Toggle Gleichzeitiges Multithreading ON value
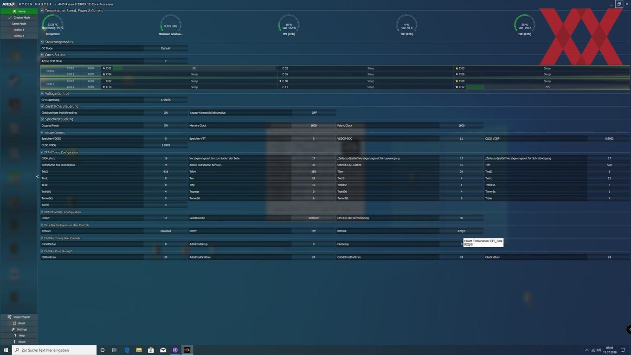 point(166,113)
